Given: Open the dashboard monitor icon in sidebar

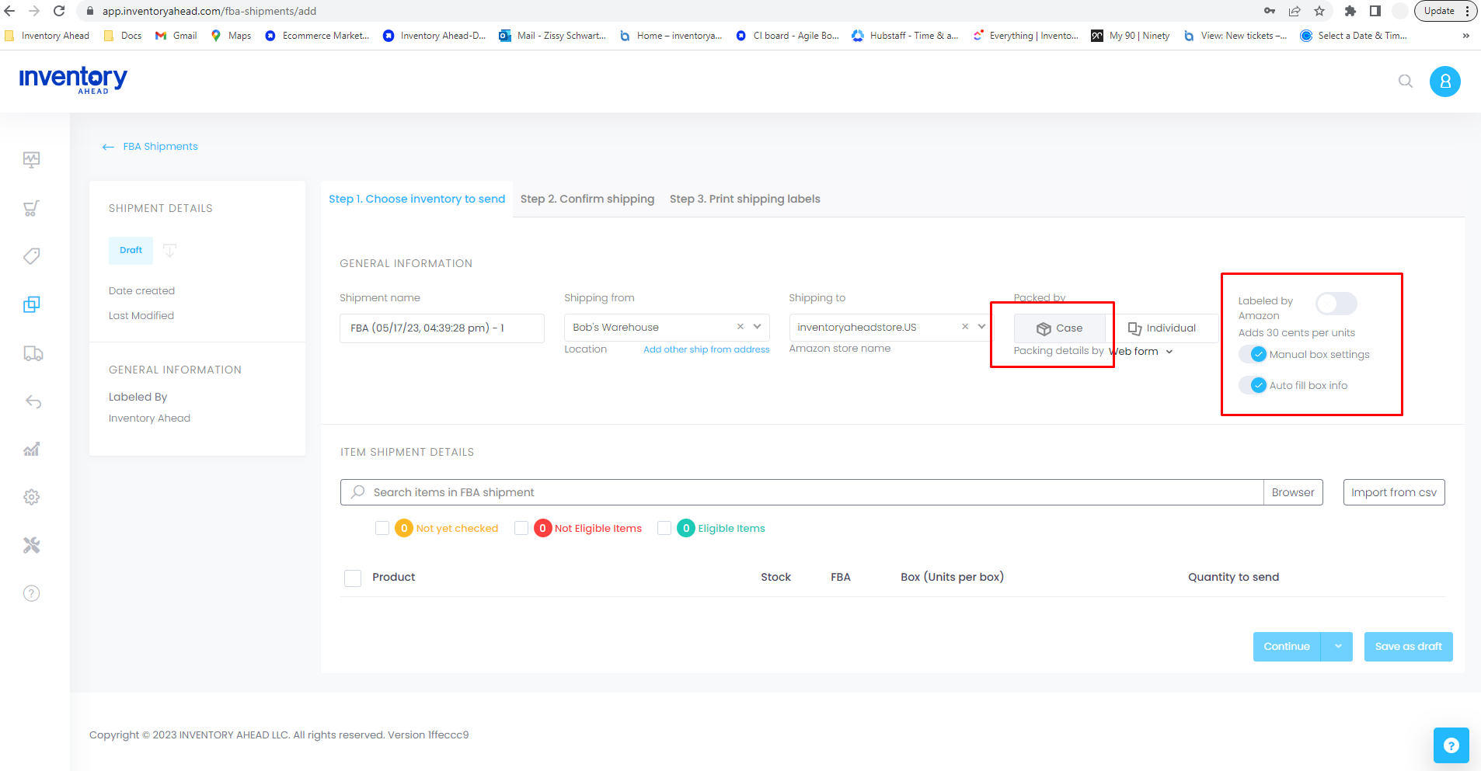Looking at the screenshot, I should tap(31, 160).
